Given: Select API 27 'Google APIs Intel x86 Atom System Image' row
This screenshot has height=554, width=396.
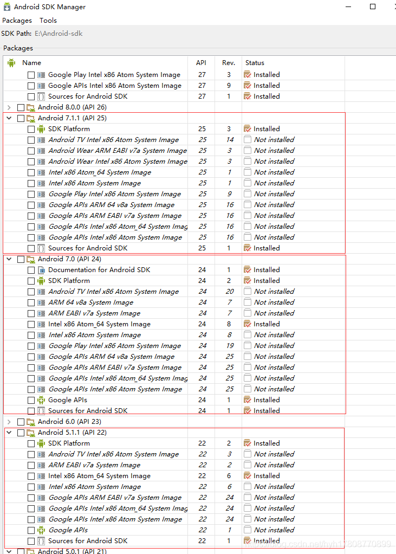Looking at the screenshot, I should [x=174, y=86].
